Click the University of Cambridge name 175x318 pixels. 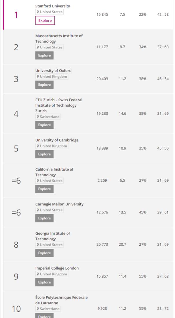click(57, 140)
